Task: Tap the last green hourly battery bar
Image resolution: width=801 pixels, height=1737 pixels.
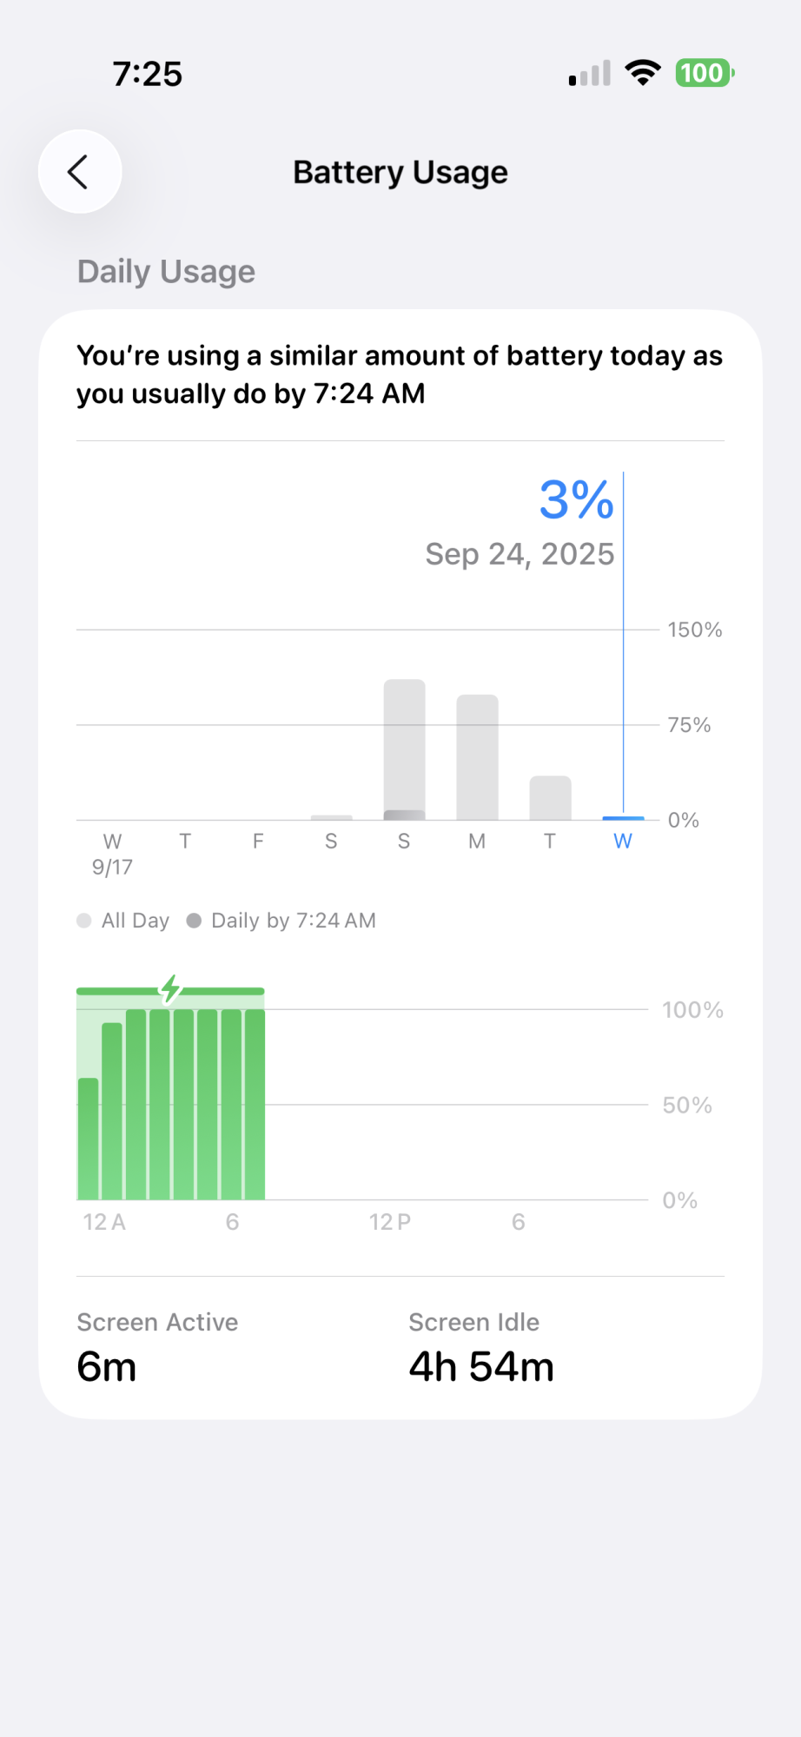Action: 255,1103
